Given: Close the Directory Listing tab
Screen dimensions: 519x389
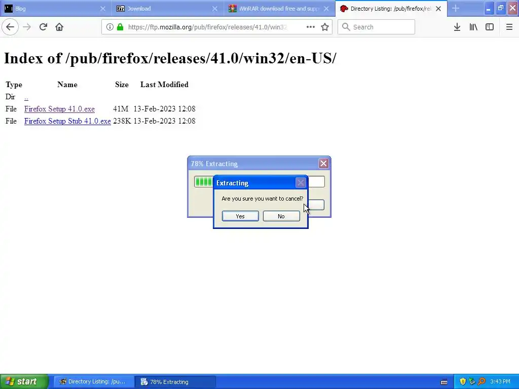Looking at the screenshot, I should [x=438, y=9].
